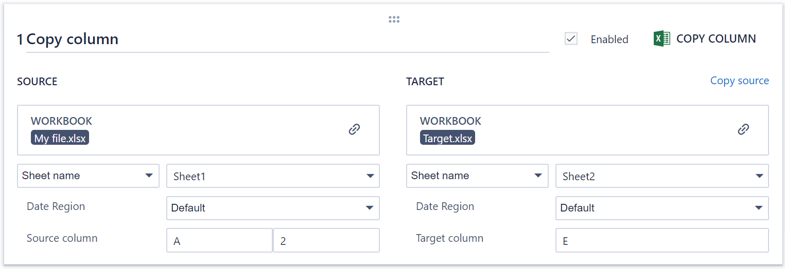Select the Target.xlsx workbook tag
The image size is (785, 269).
pyautogui.click(x=447, y=139)
